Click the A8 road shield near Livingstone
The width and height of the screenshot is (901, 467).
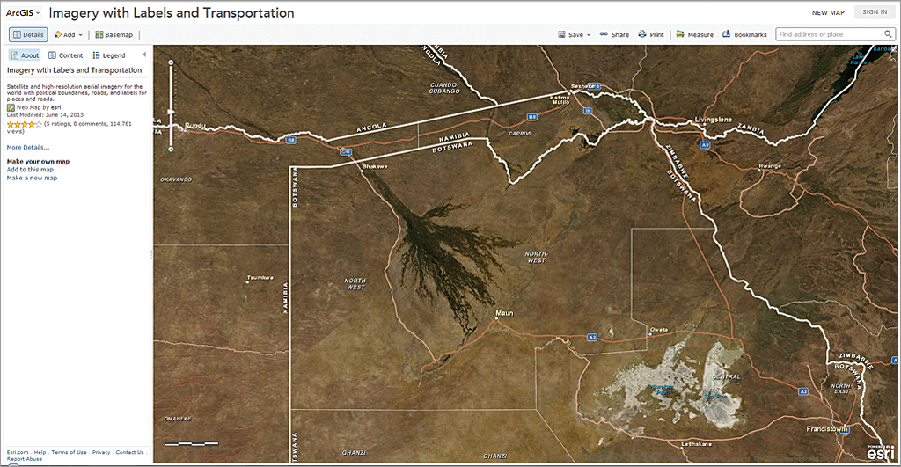(x=705, y=145)
